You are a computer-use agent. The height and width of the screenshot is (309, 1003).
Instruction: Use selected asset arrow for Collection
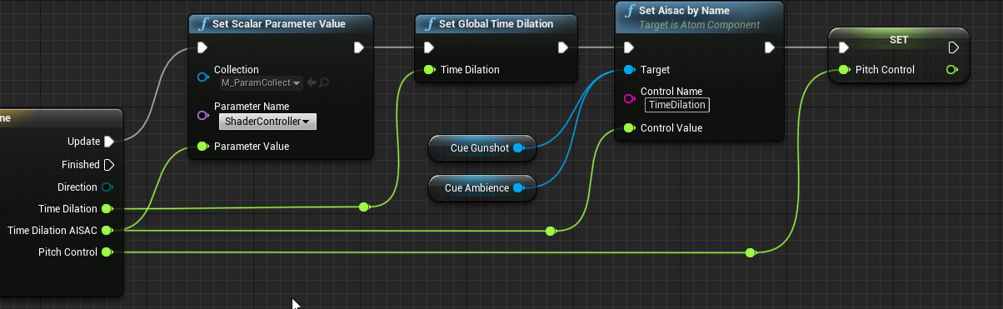[312, 82]
